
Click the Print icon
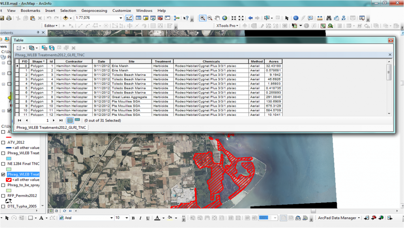coord(9,18)
